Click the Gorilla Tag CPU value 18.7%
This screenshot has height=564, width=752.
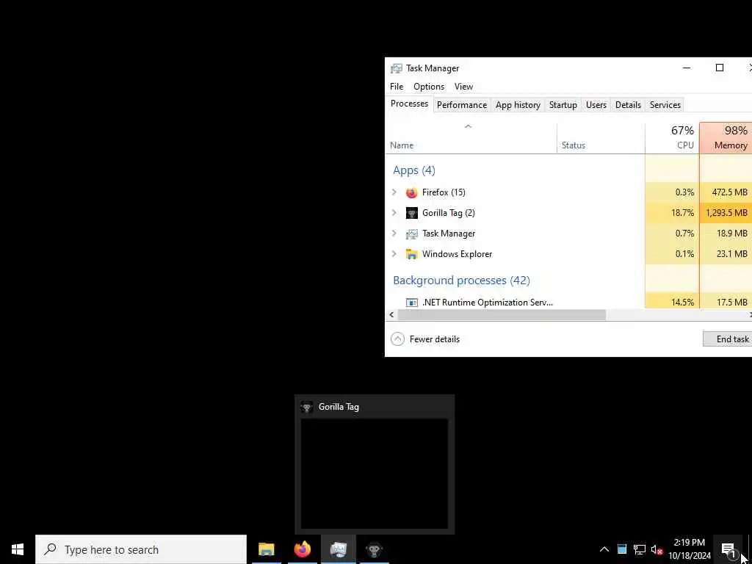[682, 213]
